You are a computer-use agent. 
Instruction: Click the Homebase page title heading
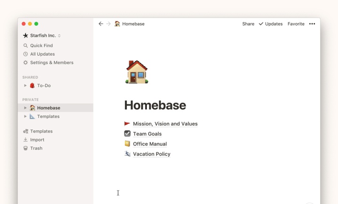pos(155,105)
